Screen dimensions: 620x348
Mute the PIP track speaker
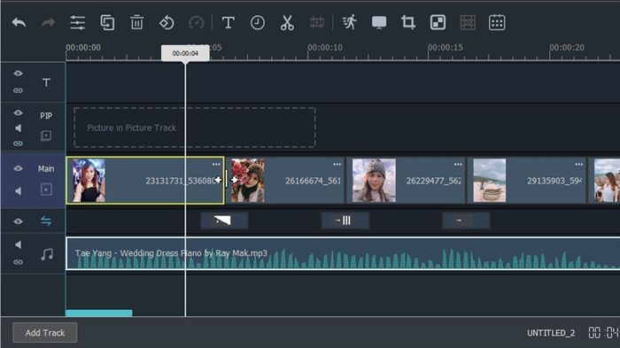19,128
